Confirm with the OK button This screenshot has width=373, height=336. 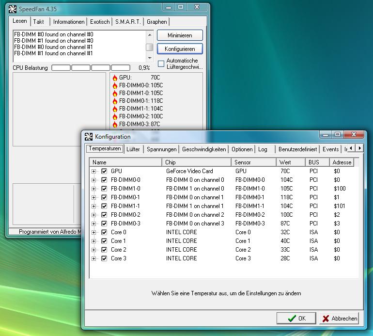pyautogui.click(x=296, y=319)
